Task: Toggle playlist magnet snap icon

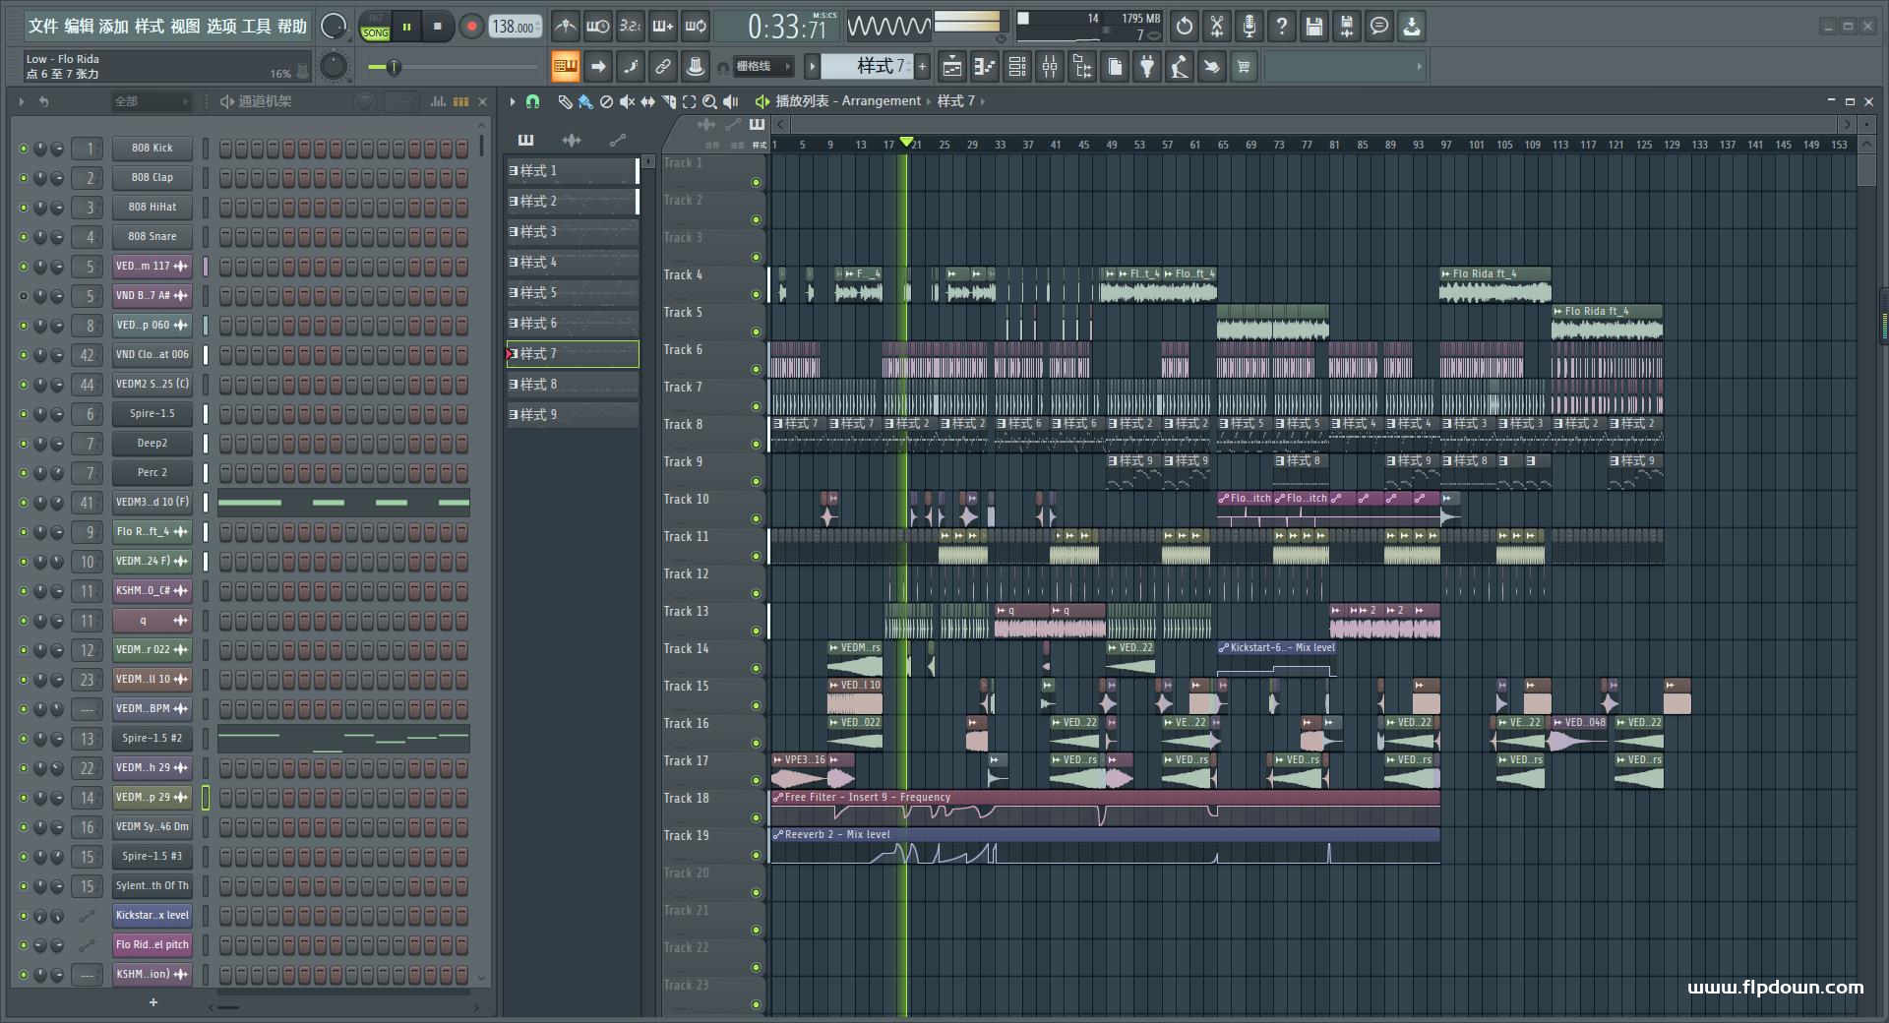Action: (x=532, y=101)
